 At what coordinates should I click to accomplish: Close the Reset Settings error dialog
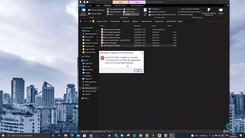[x=142, y=53]
